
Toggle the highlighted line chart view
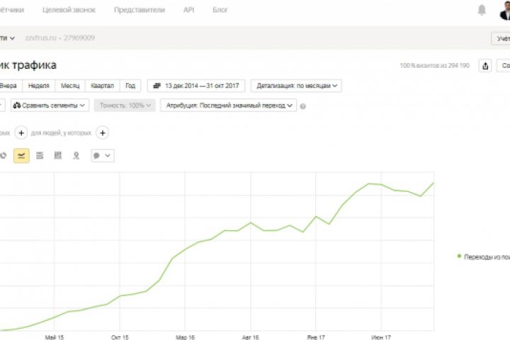click(x=21, y=155)
